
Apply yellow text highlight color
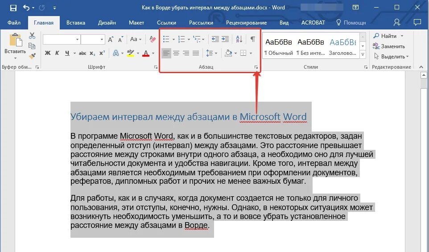click(x=131, y=53)
